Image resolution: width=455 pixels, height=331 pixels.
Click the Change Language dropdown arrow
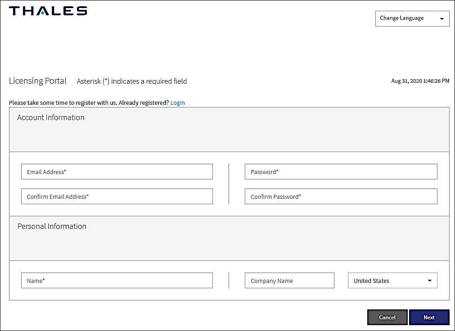click(x=441, y=18)
